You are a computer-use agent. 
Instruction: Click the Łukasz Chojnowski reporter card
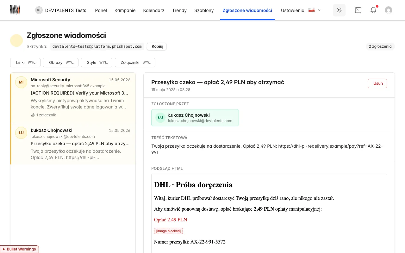195,118
